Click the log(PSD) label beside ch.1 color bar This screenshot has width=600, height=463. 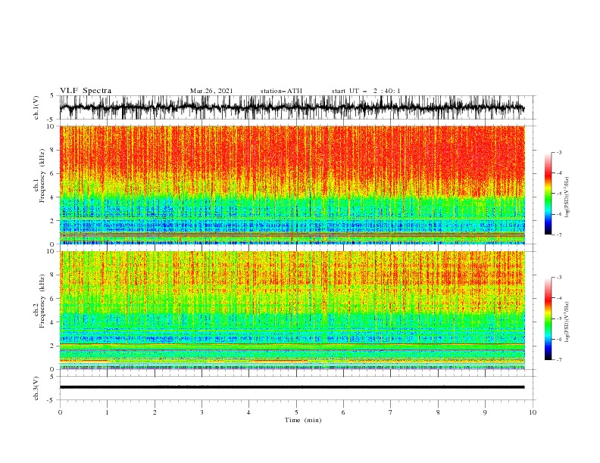tap(567, 197)
